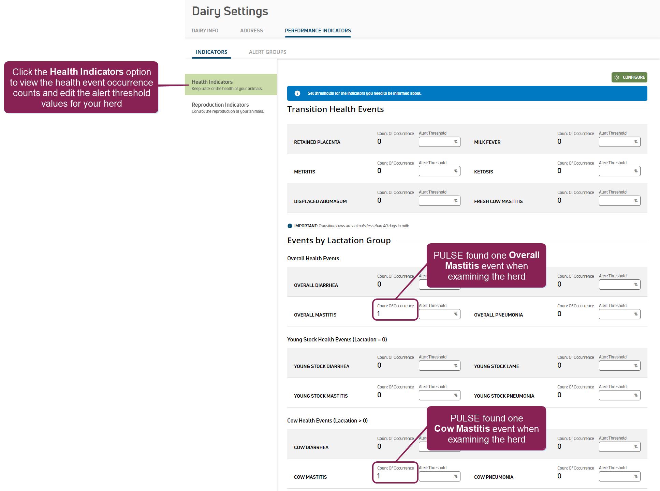The height and width of the screenshot is (491, 660).
Task: Open the Alert Groups sub-tab
Action: 267,52
